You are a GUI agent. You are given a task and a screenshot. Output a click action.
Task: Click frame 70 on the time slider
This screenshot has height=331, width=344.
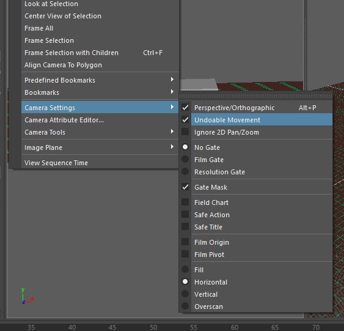click(x=316, y=327)
